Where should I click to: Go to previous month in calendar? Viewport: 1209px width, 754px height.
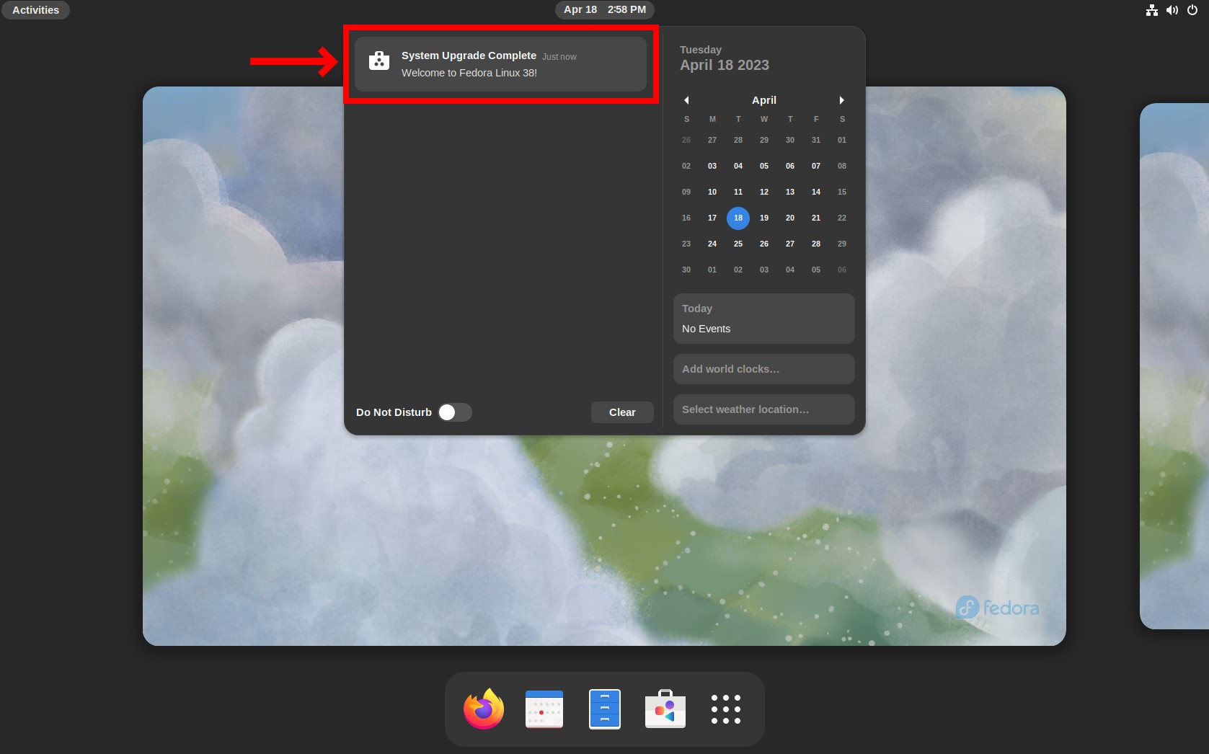(686, 100)
